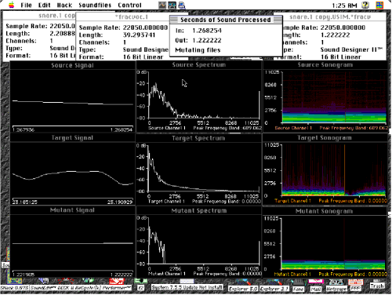Open the Control menu

point(129,5)
